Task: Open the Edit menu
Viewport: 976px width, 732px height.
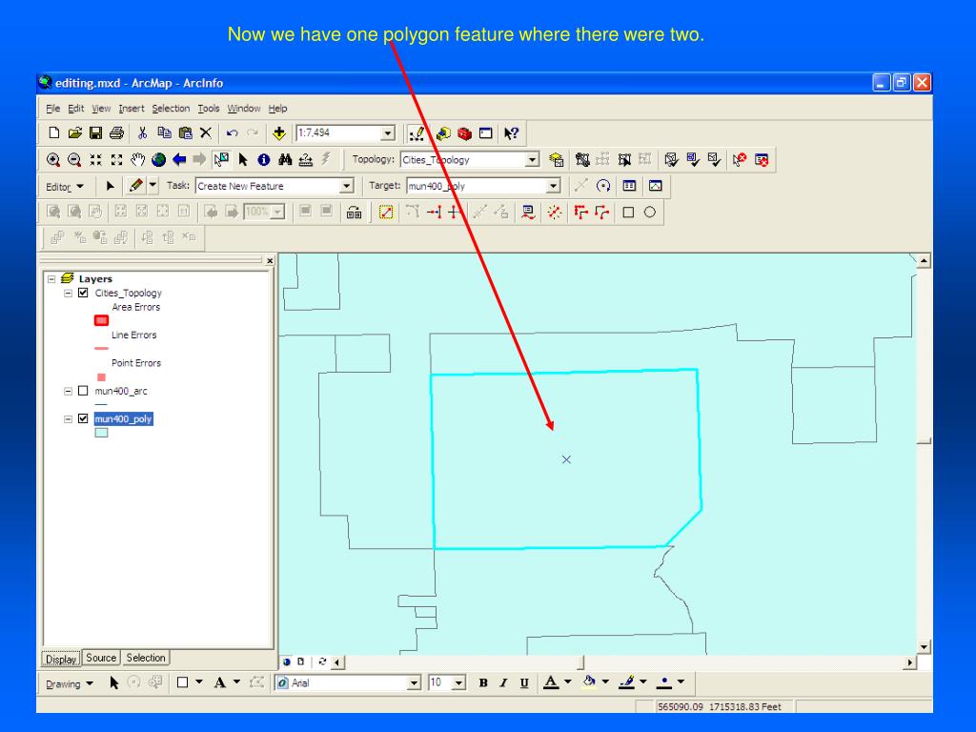Action: pos(76,109)
